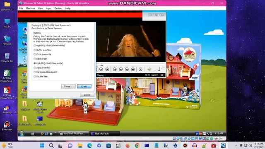Open the notmyfault desktop icon in VM
Viewport: 265px width, 149px height.
coord(40,120)
